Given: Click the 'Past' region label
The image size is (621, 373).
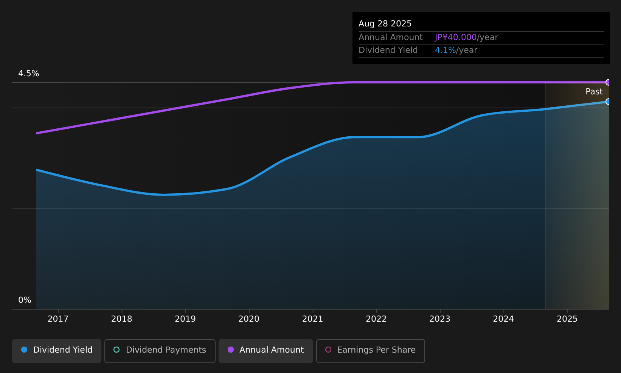Looking at the screenshot, I should pyautogui.click(x=594, y=92).
